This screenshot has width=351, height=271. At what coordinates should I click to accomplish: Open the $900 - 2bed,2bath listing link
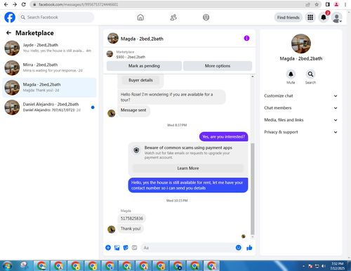131,57
